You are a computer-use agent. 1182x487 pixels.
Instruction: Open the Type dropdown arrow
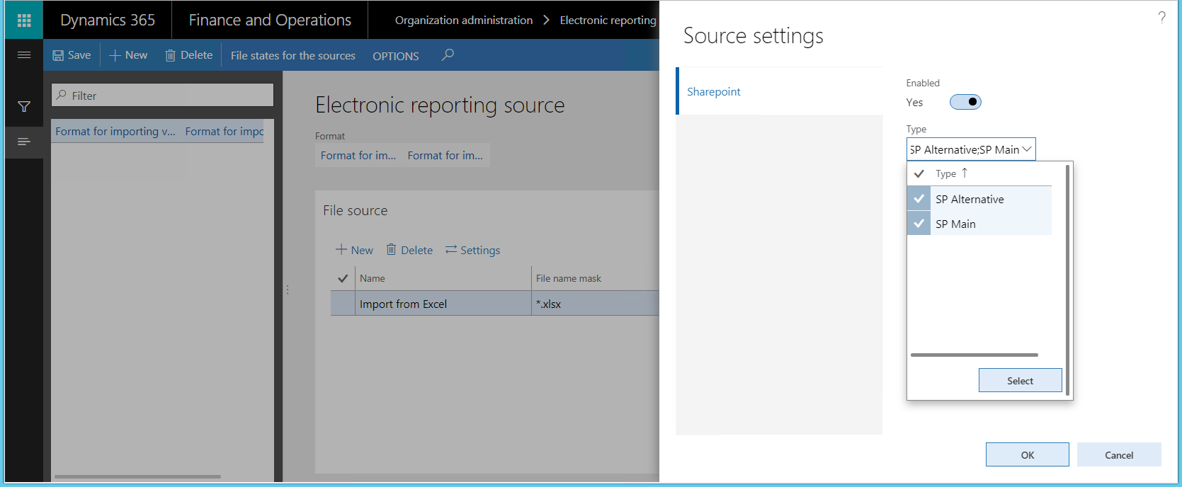coord(1027,149)
